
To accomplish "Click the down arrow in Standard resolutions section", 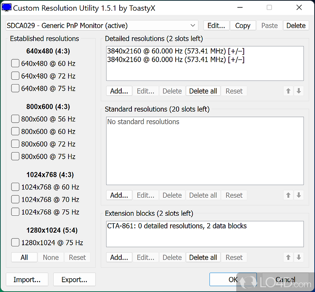I will (x=299, y=195).
